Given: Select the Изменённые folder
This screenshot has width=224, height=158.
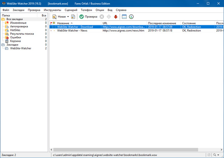Looking at the screenshot, I should [18, 23].
